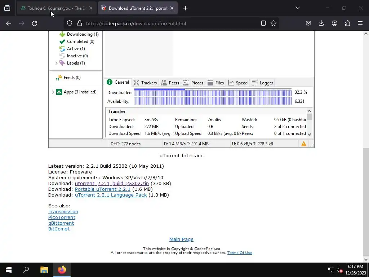Image resolution: width=369 pixels, height=277 pixels.
Task: Open File Explorer from the taskbar
Action: coord(44,270)
